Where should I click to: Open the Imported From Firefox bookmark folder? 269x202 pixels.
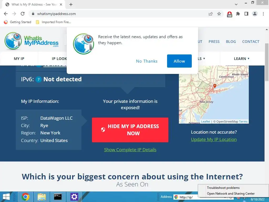53,22
